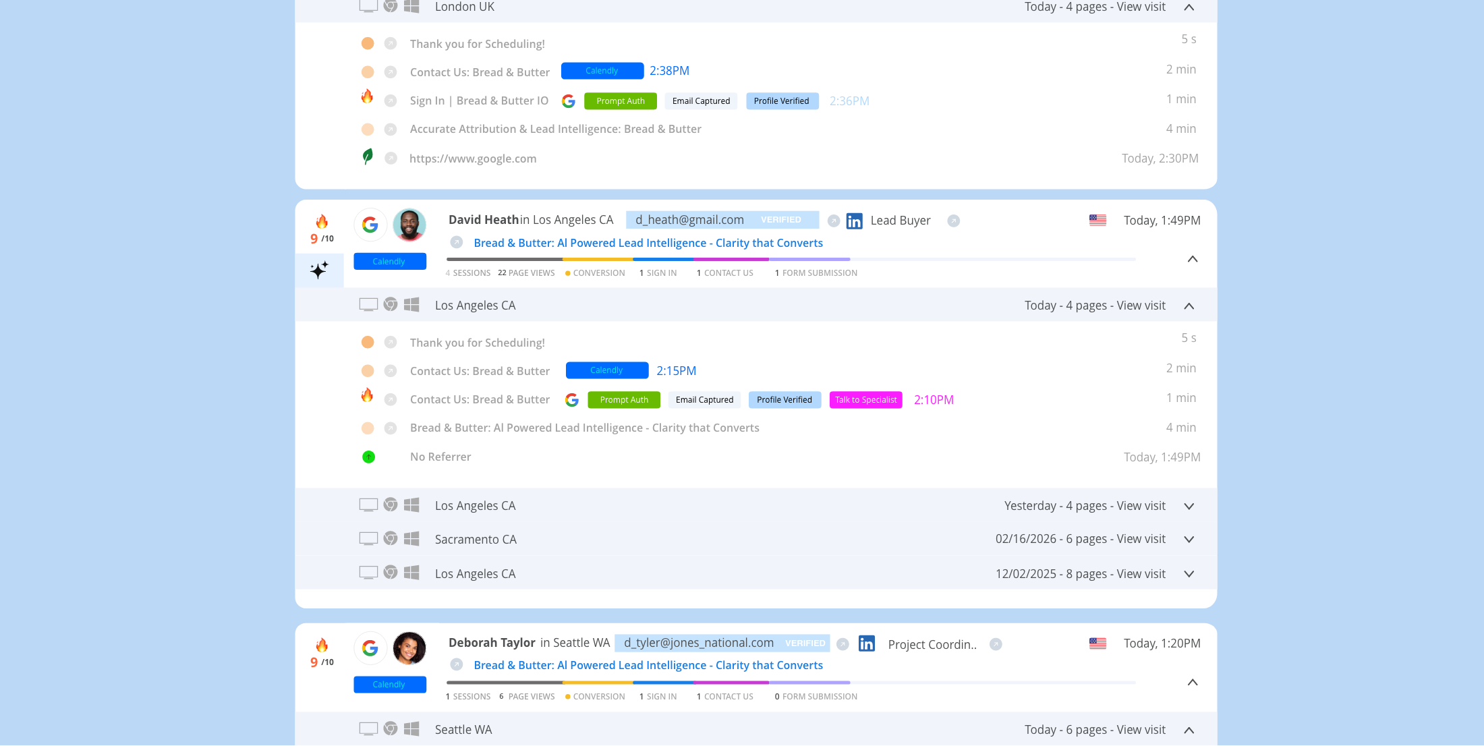Open the Calendly button under Deborah Taylor
This screenshot has height=746, width=1484.
pos(390,684)
